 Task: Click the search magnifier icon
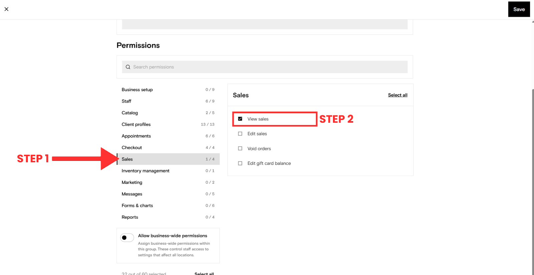click(128, 67)
